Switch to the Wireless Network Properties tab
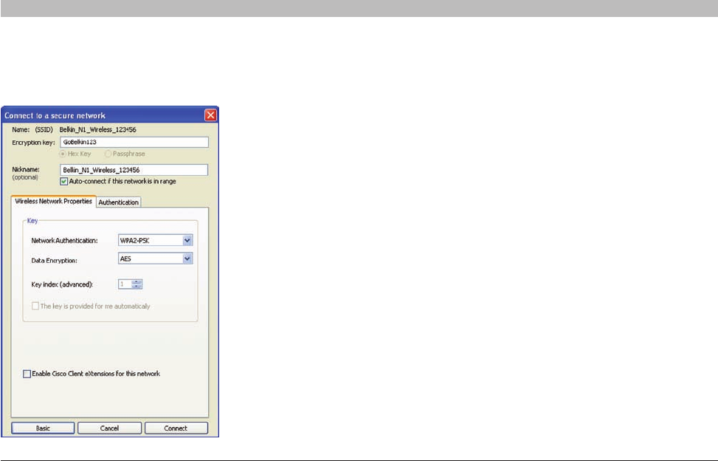718x461 pixels. coord(54,201)
